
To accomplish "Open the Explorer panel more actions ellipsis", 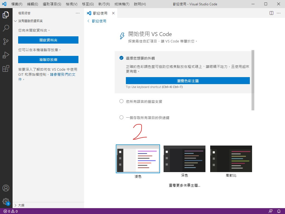I will (78, 13).
